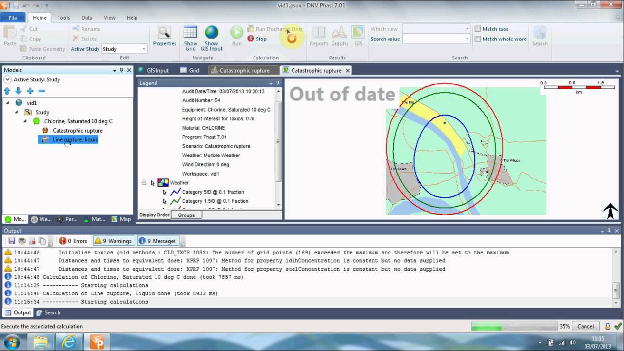Click the save icon in quick access toolbar
Screen dimensions: 624x351
(17, 5)
